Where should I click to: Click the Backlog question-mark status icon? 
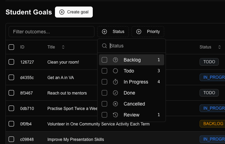coord(115,60)
